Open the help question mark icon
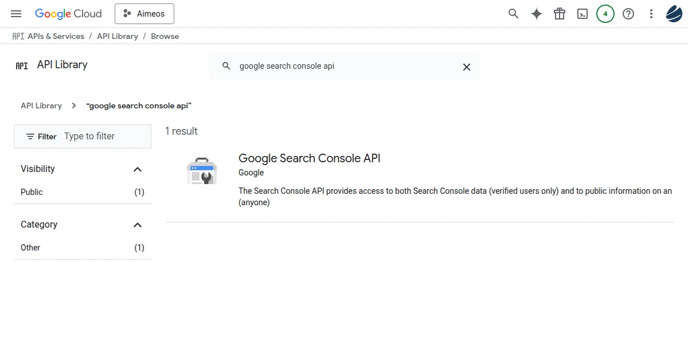This screenshot has height=344, width=688. [628, 14]
